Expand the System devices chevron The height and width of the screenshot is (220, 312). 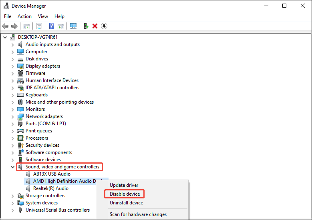[12, 203]
